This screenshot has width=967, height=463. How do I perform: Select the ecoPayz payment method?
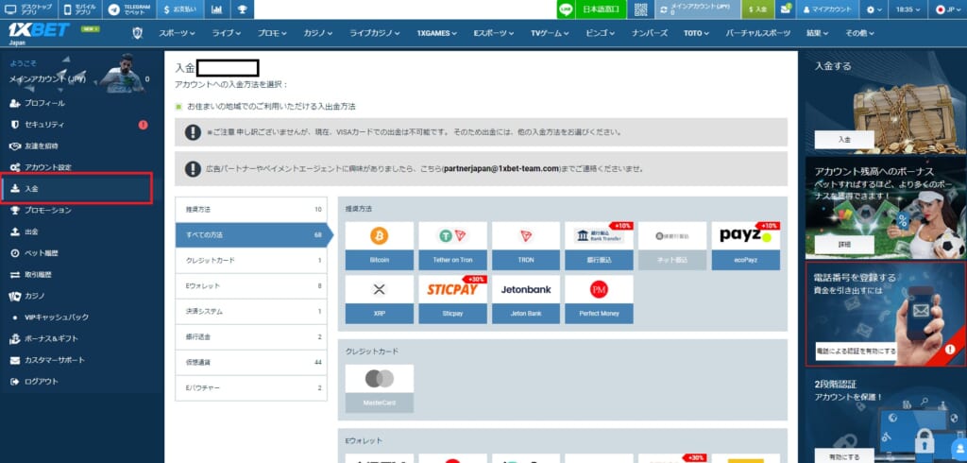pos(746,246)
